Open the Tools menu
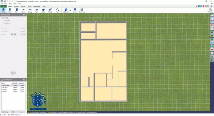The width and height of the screenshot is (214, 116). [x=15, y=4]
